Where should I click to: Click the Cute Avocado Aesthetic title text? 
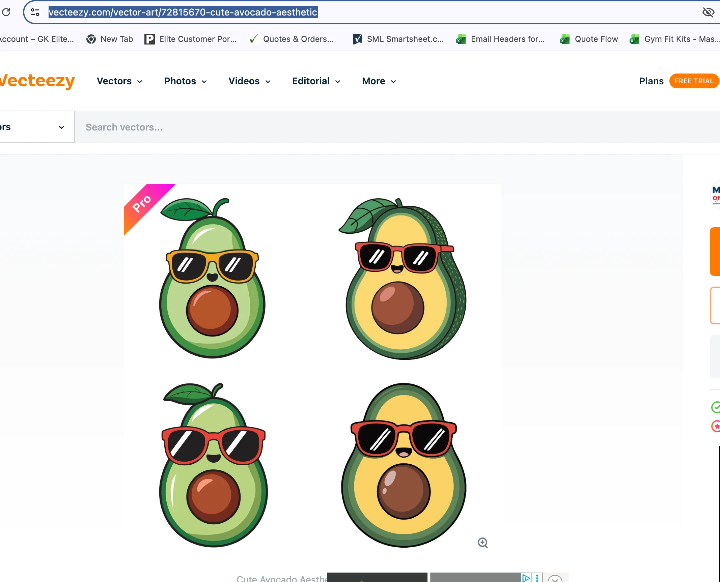pos(281,578)
